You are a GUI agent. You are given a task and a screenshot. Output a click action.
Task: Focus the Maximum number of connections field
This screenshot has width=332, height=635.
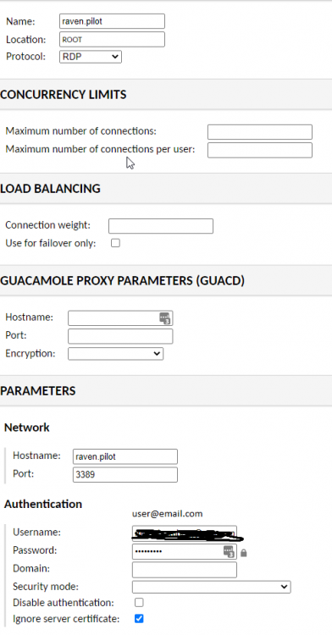[260, 132]
